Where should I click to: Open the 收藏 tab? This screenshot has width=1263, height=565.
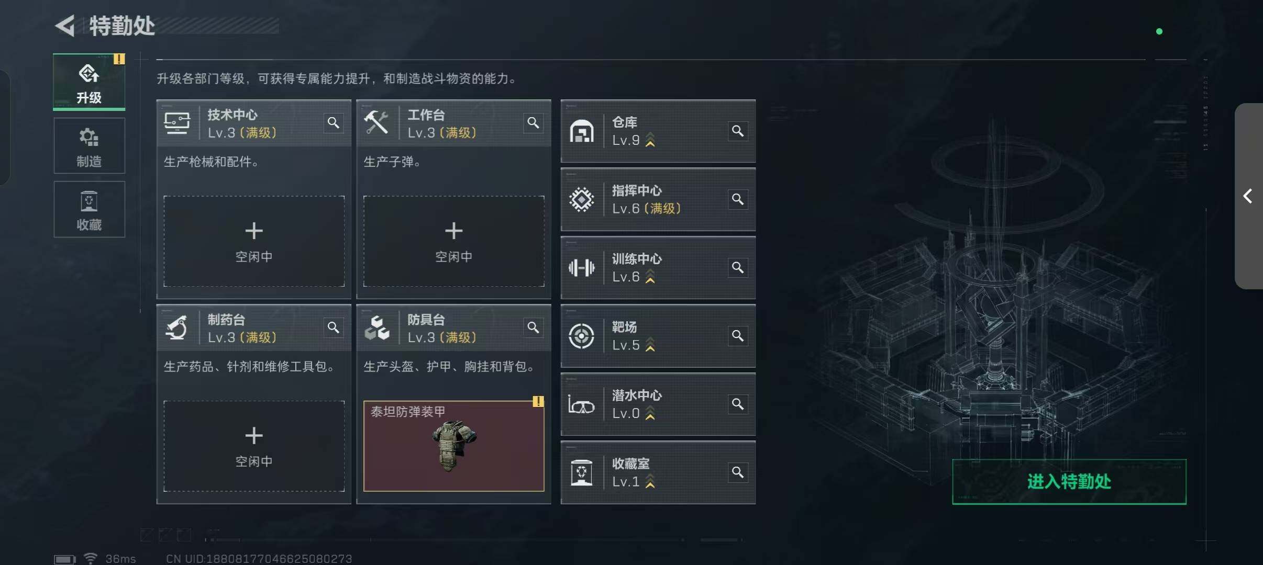pos(89,209)
